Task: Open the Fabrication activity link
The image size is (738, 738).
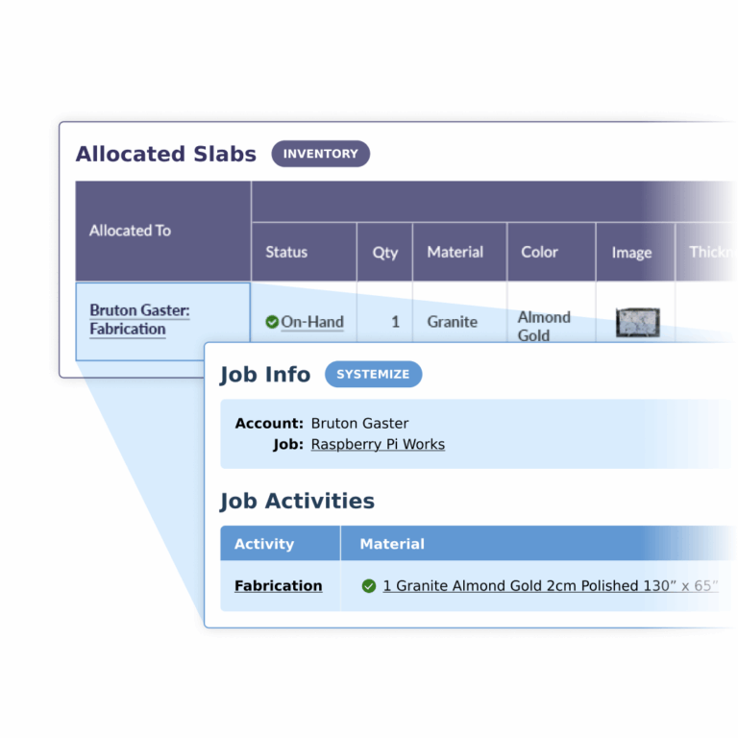Action: [x=278, y=586]
